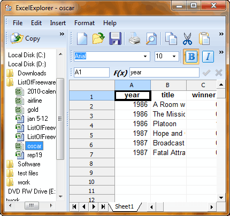The image size is (230, 216).
Task: Click the A1 cell reference box
Action: click(x=91, y=72)
